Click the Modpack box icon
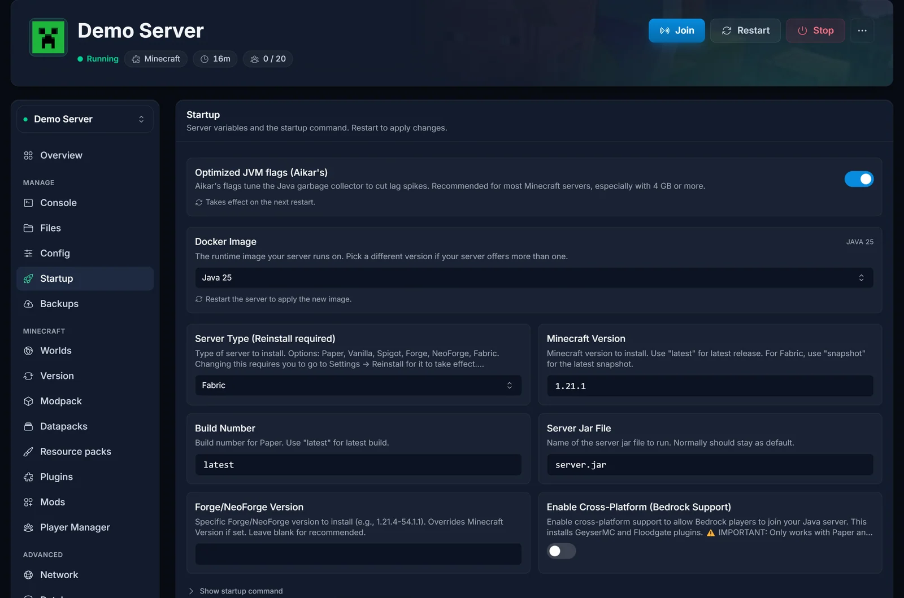The width and height of the screenshot is (904, 598). coord(28,401)
